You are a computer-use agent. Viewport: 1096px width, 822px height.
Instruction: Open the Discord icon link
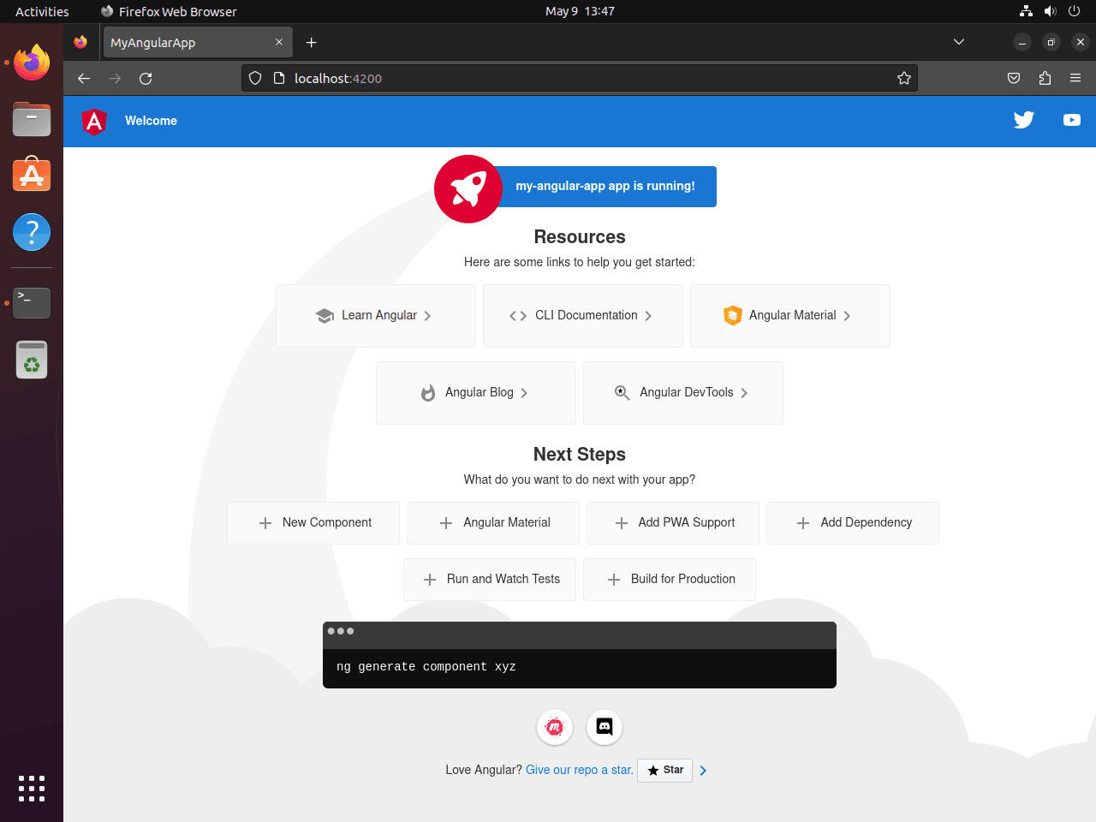tap(605, 727)
